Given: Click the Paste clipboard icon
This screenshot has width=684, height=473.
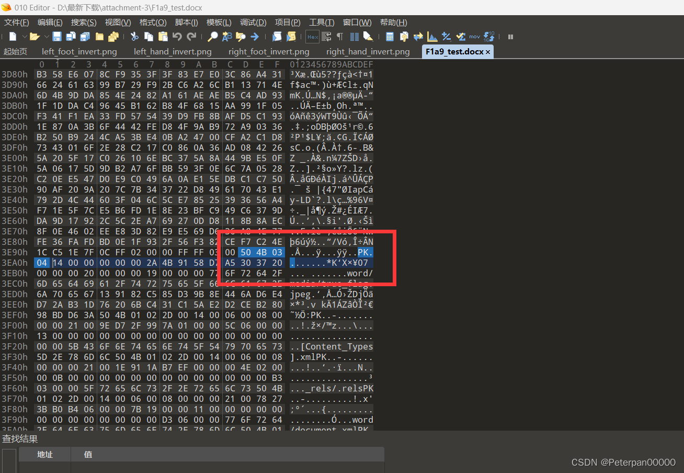Looking at the screenshot, I should 163,37.
